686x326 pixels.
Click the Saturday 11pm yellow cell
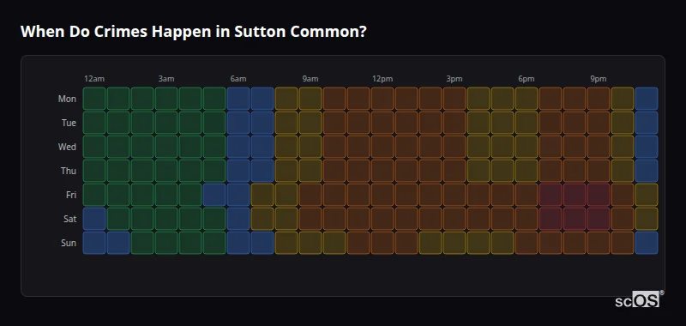click(x=647, y=219)
